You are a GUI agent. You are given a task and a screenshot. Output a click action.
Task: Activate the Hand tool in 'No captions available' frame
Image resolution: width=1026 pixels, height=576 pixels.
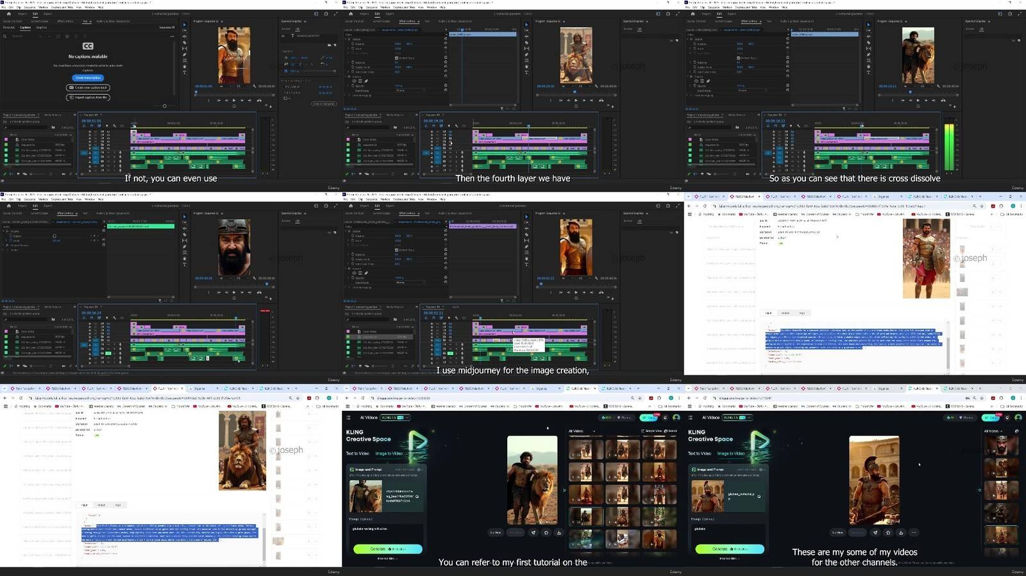tap(185, 67)
